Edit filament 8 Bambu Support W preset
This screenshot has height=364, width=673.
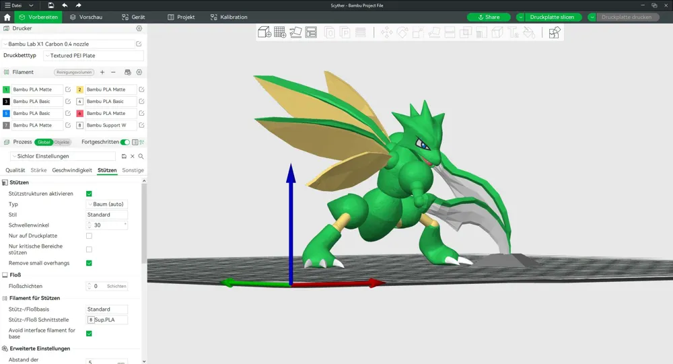[x=141, y=125]
